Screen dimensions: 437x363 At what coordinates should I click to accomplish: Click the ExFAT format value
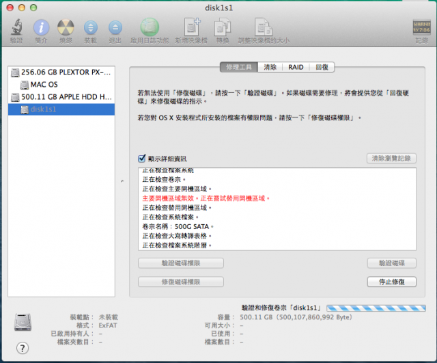click(x=108, y=325)
